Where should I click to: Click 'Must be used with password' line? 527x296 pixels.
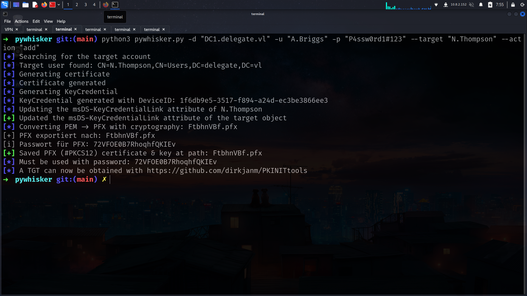(110, 162)
